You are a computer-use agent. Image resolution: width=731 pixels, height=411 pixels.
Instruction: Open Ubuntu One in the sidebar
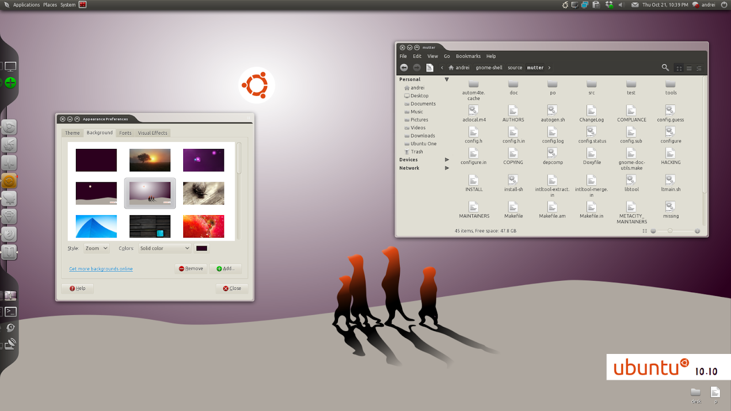424,144
